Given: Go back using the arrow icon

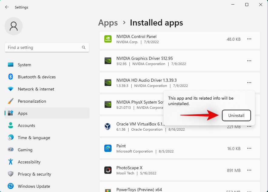Looking at the screenshot, I should pyautogui.click(x=7, y=7).
